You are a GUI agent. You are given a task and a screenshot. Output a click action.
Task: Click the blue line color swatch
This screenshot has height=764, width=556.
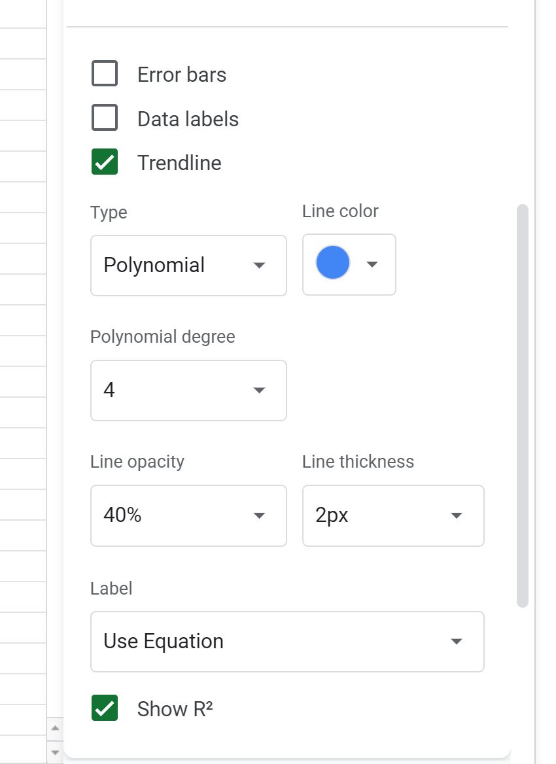tap(333, 263)
